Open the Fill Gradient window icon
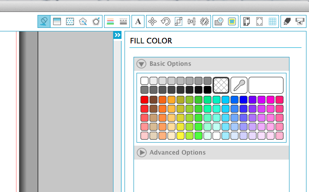The image size is (309, 192). 57,21
